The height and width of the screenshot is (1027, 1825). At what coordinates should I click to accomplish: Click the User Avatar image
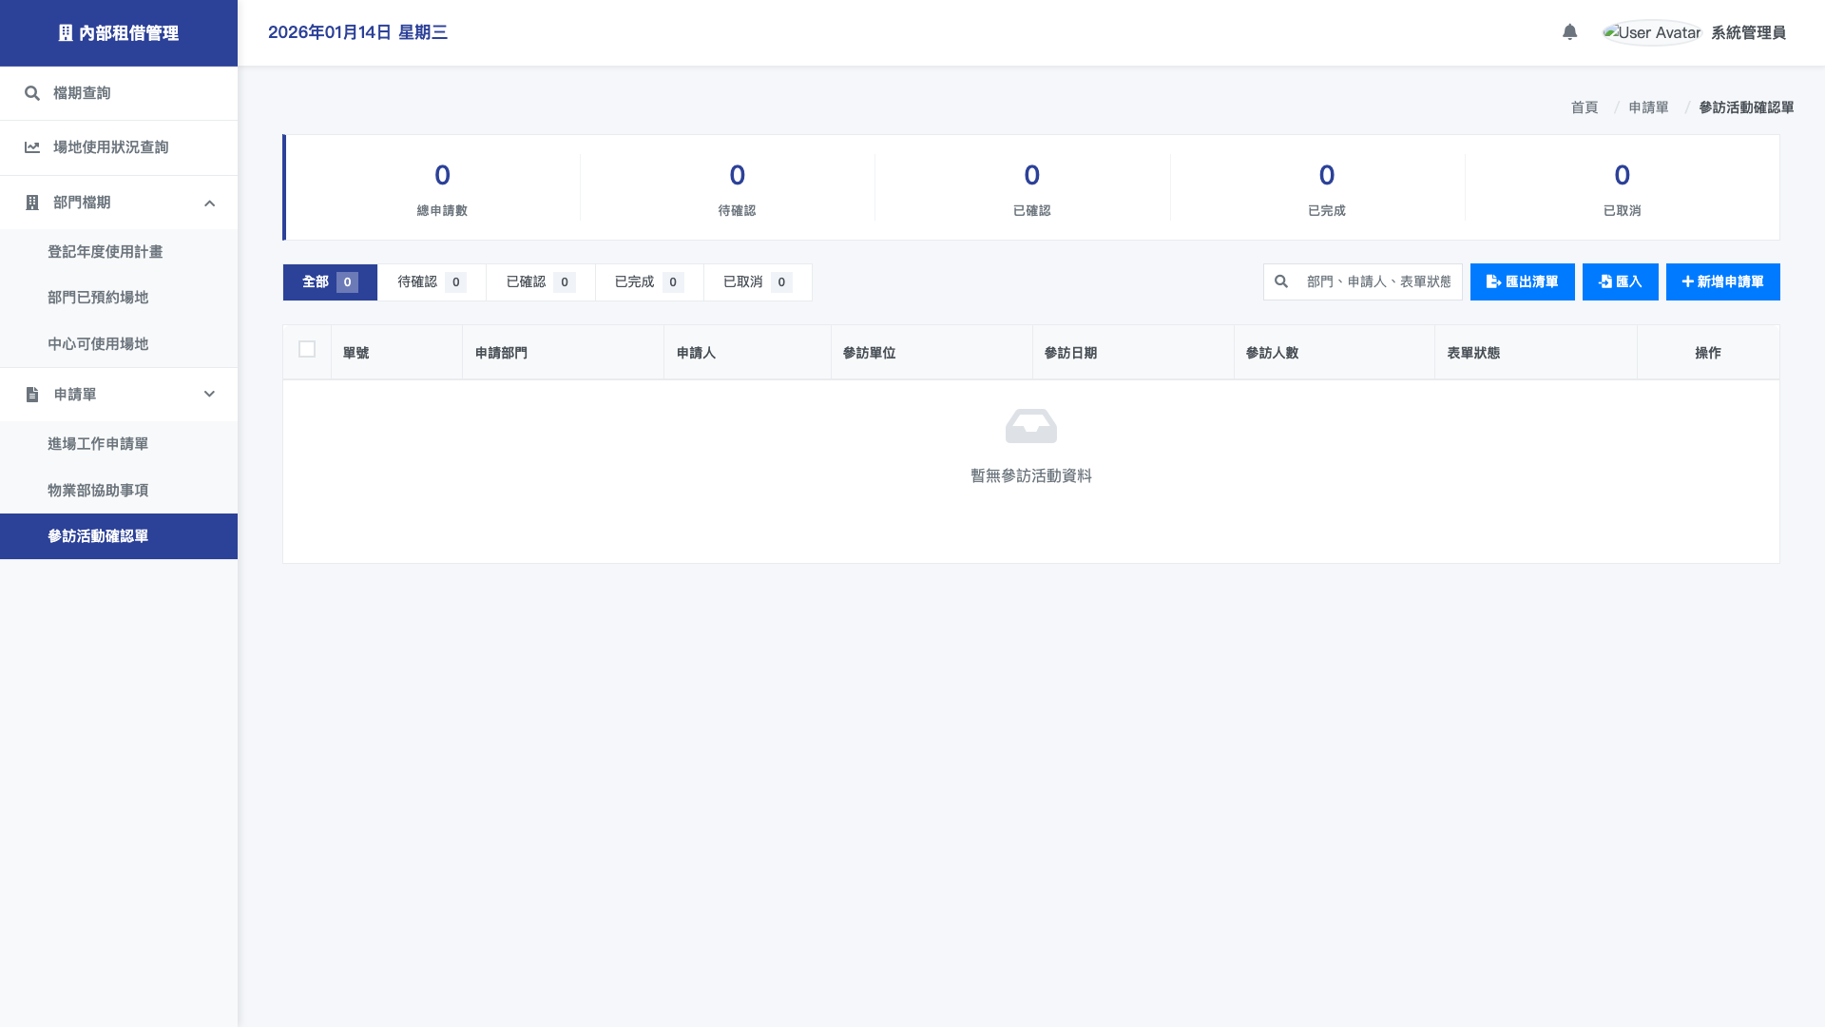click(x=1651, y=32)
